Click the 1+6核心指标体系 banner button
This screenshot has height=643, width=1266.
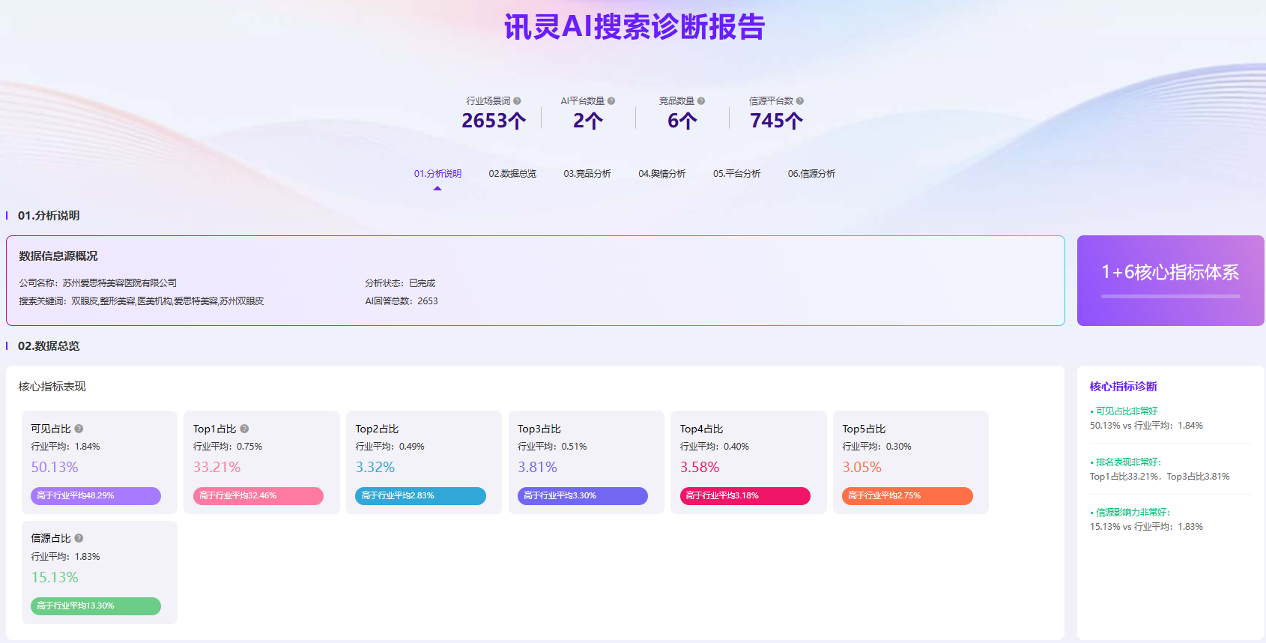point(1170,280)
